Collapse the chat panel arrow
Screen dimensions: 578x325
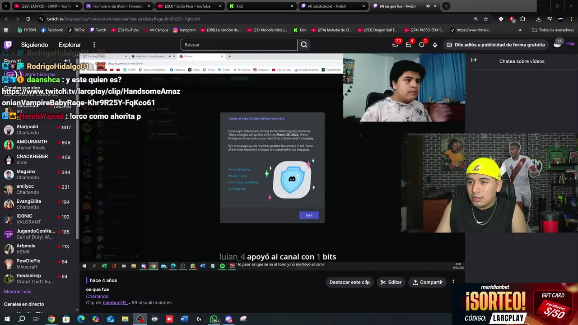click(x=474, y=60)
